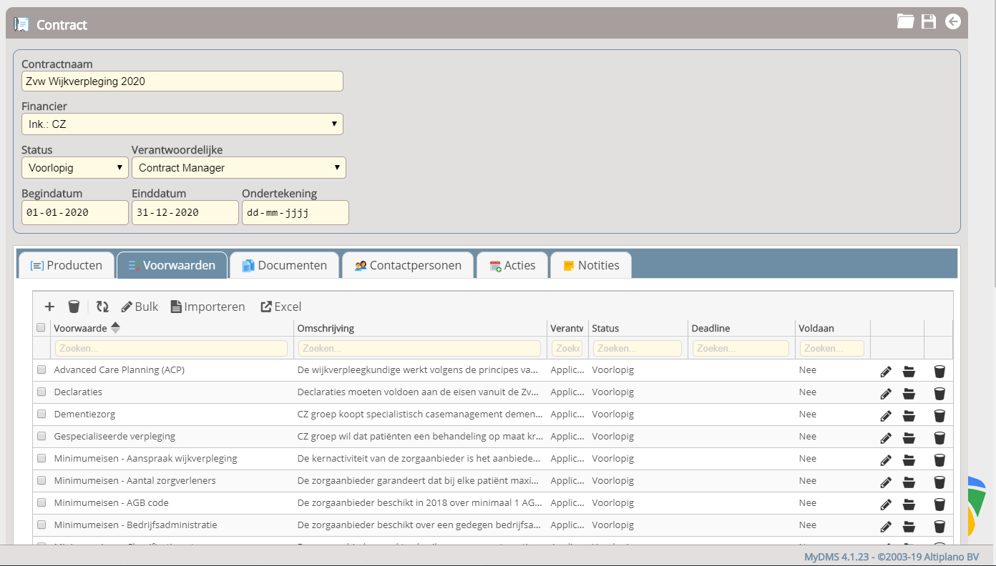The image size is (996, 566).
Task: Open folder for Minimumeisen - AGB code row
Action: [x=909, y=504]
